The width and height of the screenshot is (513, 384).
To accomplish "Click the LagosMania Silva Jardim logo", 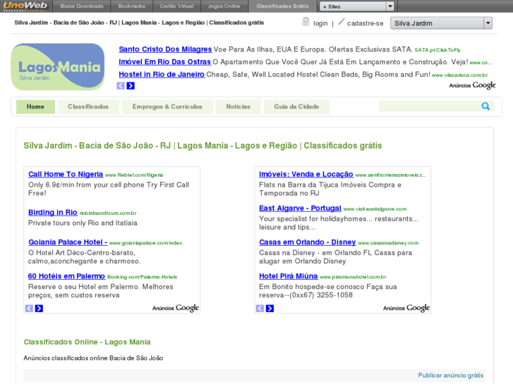I will click(x=58, y=67).
